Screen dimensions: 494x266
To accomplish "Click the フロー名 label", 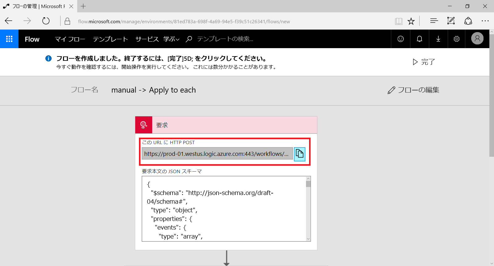I will tap(84, 90).
